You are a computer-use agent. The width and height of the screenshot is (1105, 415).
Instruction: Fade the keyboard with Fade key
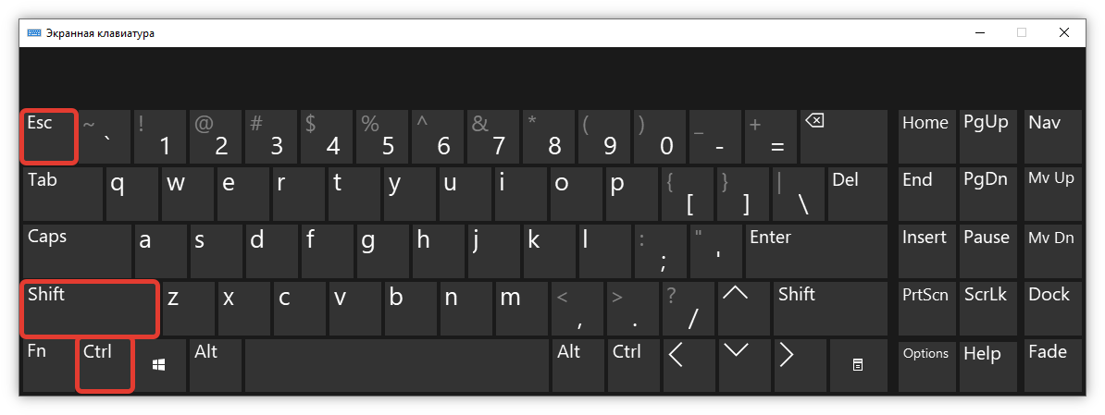click(x=1052, y=365)
